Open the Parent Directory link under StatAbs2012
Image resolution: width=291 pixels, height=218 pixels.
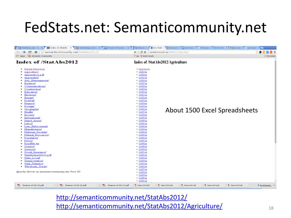click(34, 69)
